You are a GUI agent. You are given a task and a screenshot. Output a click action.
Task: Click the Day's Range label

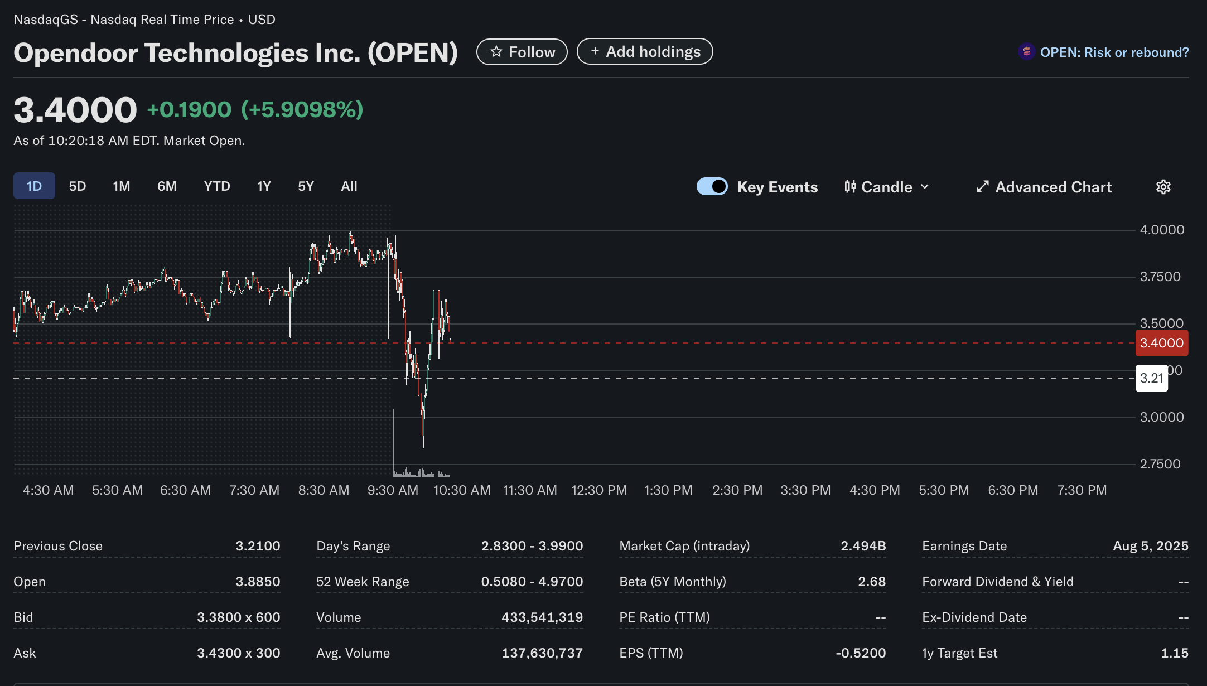point(353,546)
